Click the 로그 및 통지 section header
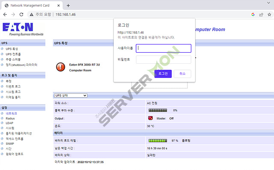 tap(23, 75)
